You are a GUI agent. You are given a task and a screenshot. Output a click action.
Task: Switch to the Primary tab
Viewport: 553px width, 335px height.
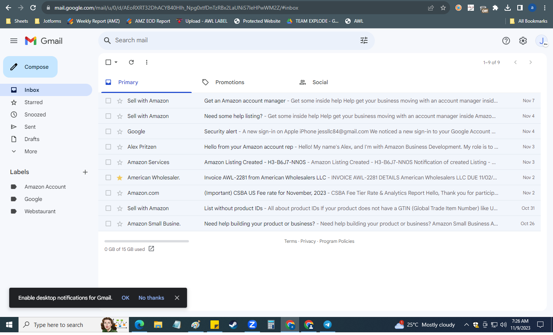[146, 82]
